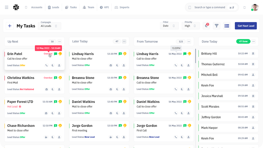Screen dimensions: 263x148
Task: Click the From Tomorrow column scrollbar
Action: 196,56
